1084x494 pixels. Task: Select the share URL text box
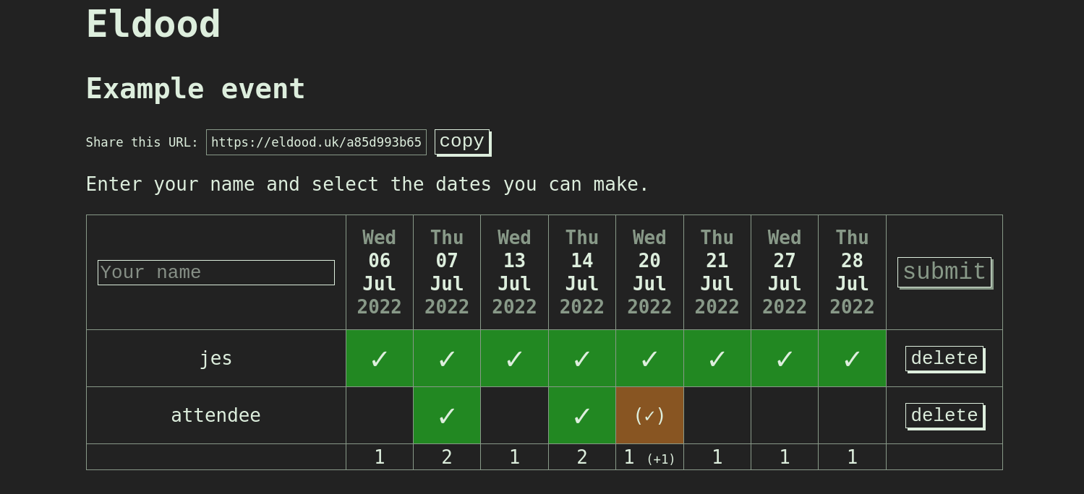tap(316, 142)
